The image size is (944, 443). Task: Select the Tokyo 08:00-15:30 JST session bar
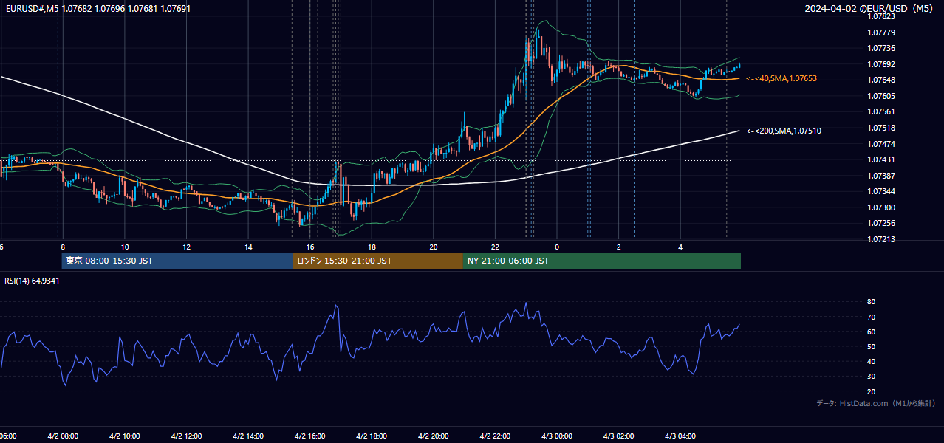[177, 261]
